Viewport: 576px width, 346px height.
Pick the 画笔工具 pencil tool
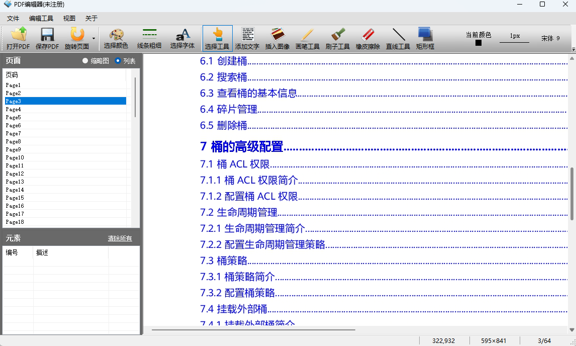click(x=308, y=38)
